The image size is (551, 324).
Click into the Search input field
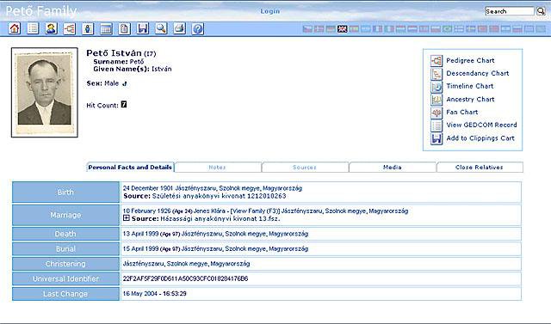click(509, 11)
